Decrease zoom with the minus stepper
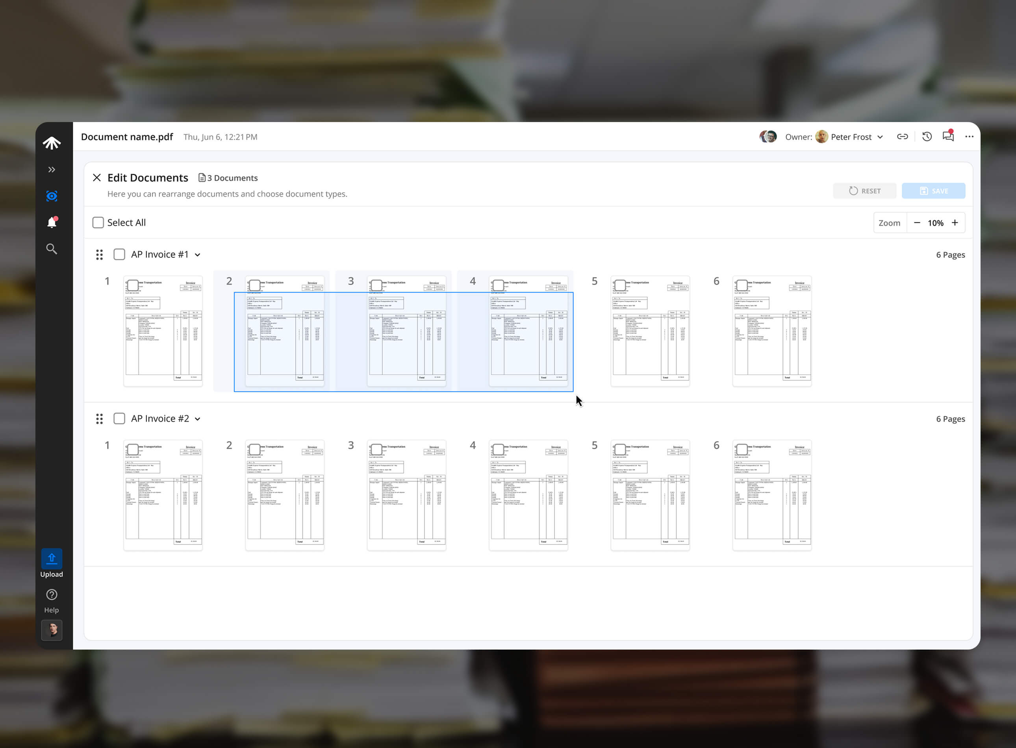The image size is (1016, 748). pos(917,223)
